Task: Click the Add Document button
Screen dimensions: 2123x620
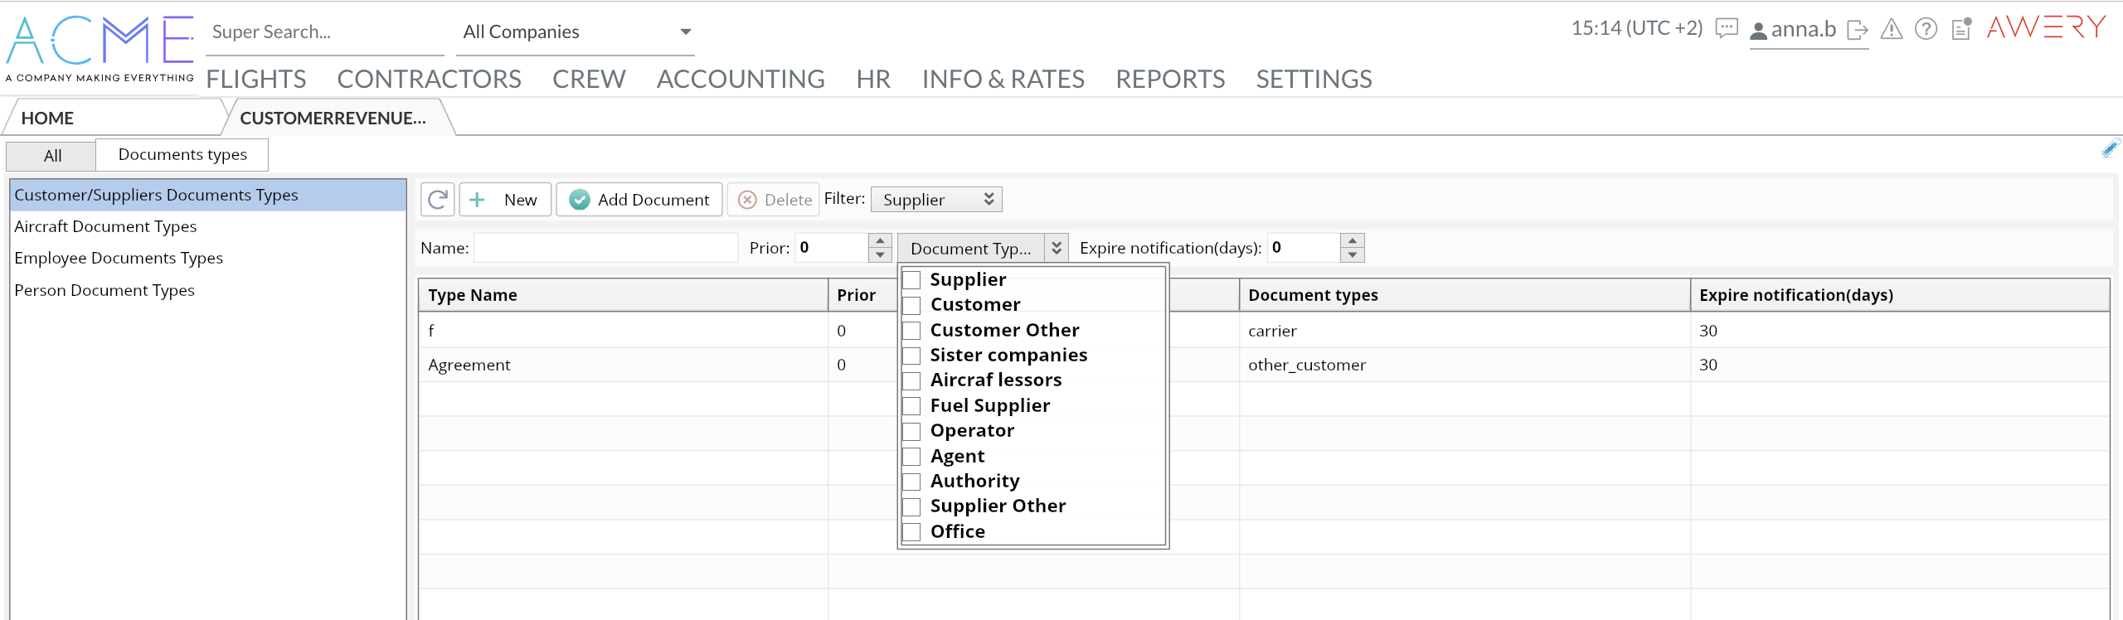Action: (639, 200)
